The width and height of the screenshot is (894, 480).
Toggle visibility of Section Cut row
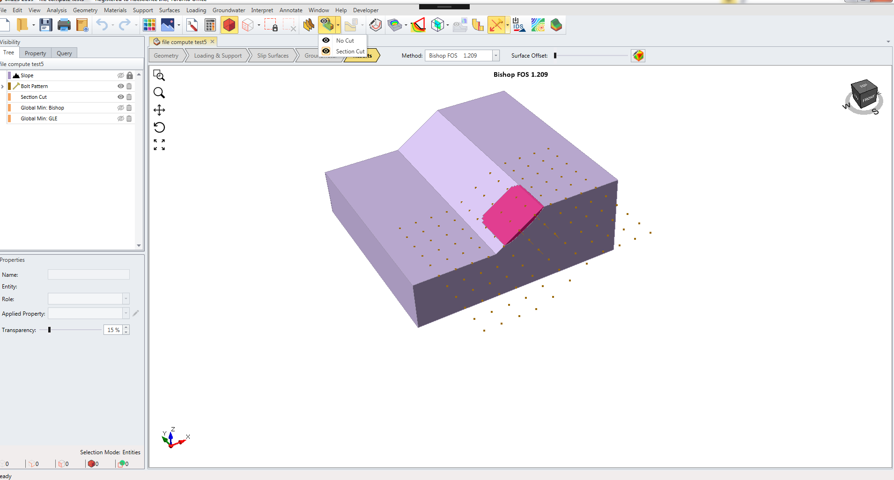click(x=120, y=97)
